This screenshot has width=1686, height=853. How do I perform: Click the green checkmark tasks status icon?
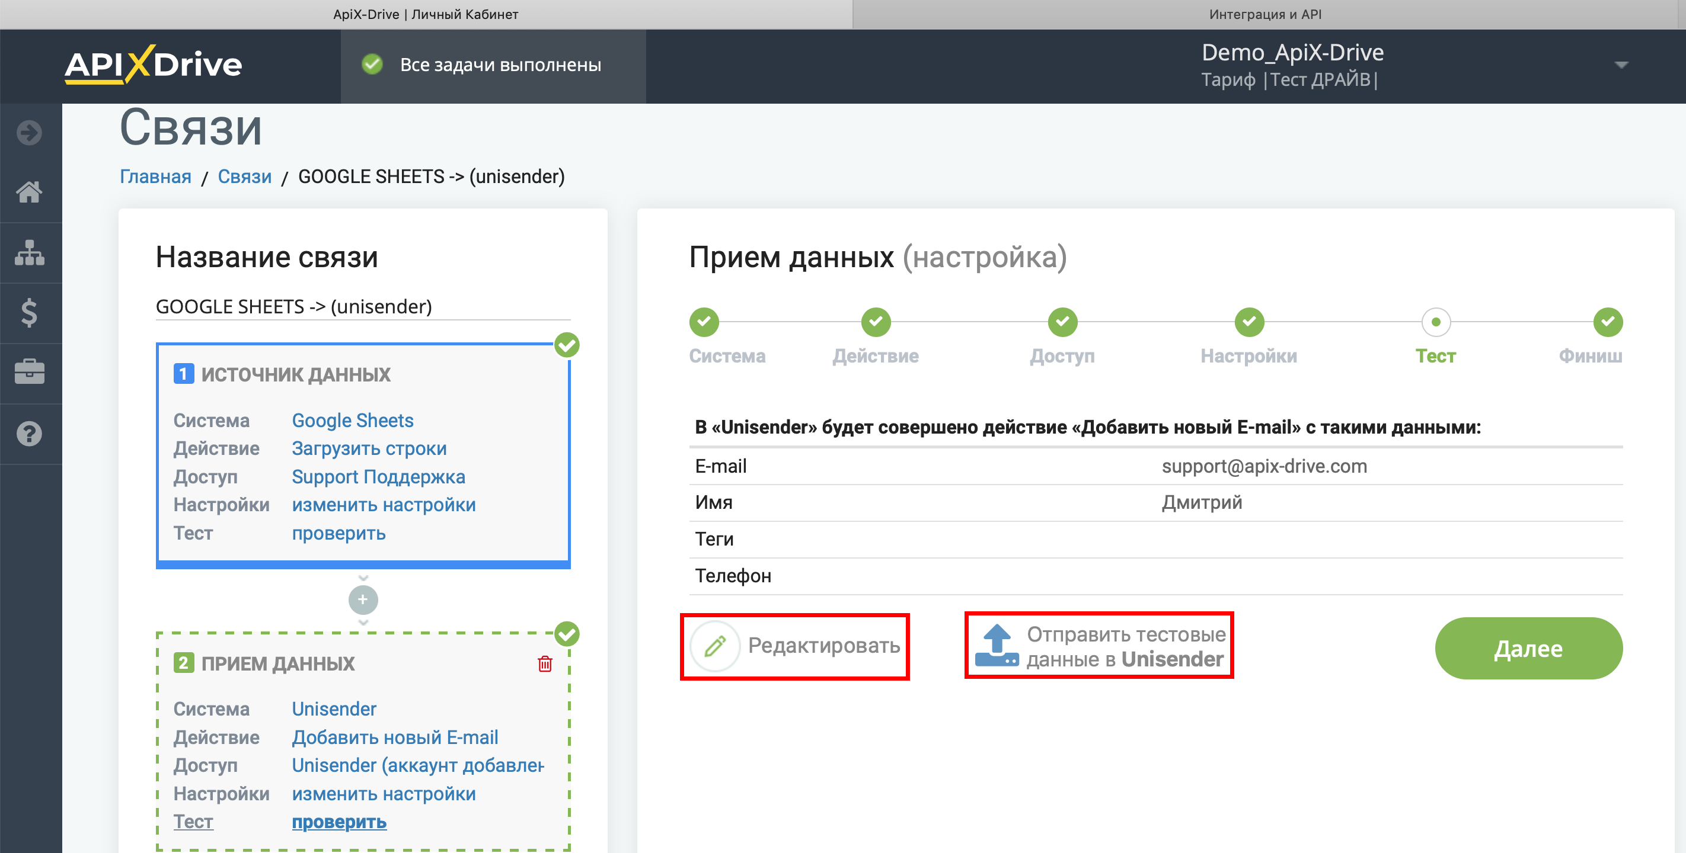point(372,64)
